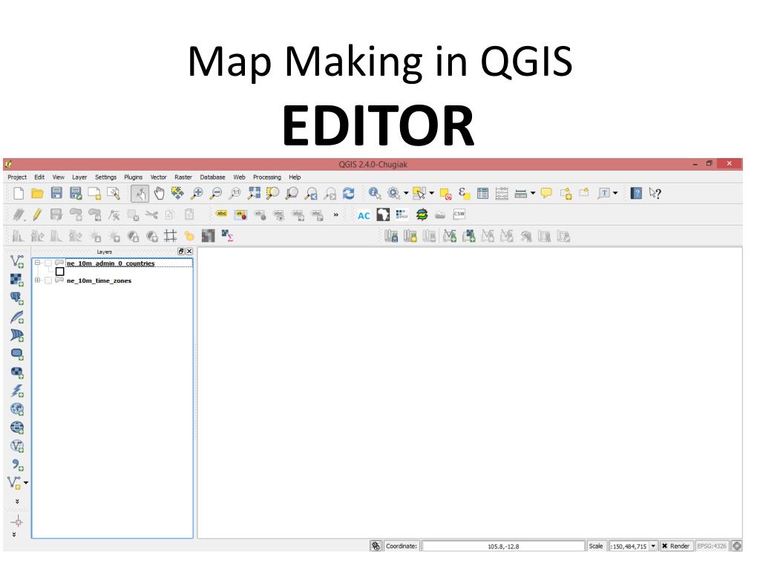Toggle visibility of ne_10m_time_zones layer
The image size is (760, 570).
[x=48, y=281]
